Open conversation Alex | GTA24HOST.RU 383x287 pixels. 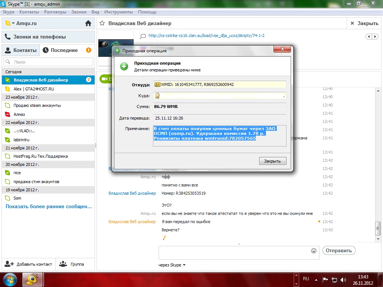[x=48, y=89]
